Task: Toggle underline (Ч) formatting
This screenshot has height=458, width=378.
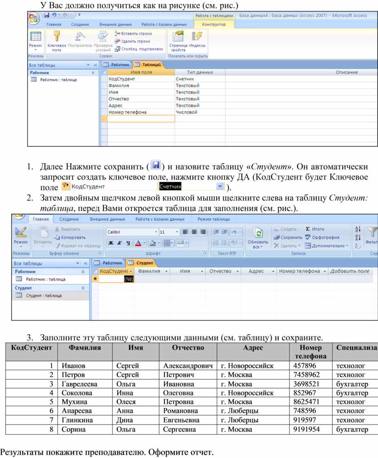Action: pos(128,243)
